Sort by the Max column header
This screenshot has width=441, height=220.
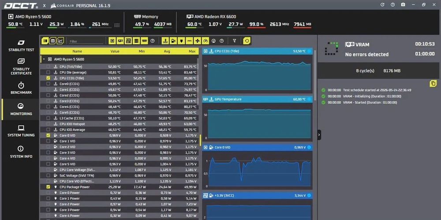point(192,51)
